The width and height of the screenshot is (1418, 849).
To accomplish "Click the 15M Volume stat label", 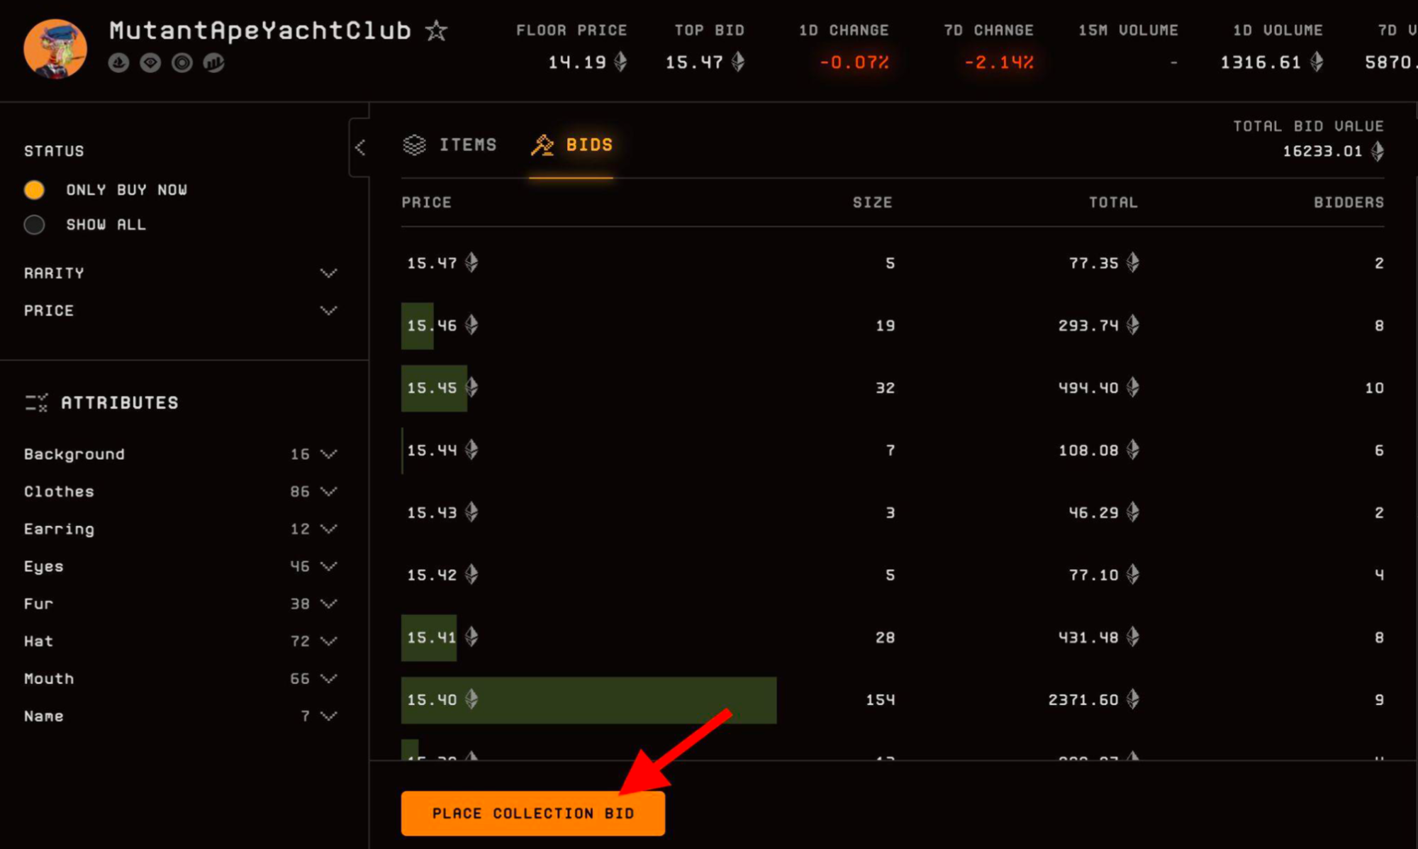I will (x=1128, y=30).
